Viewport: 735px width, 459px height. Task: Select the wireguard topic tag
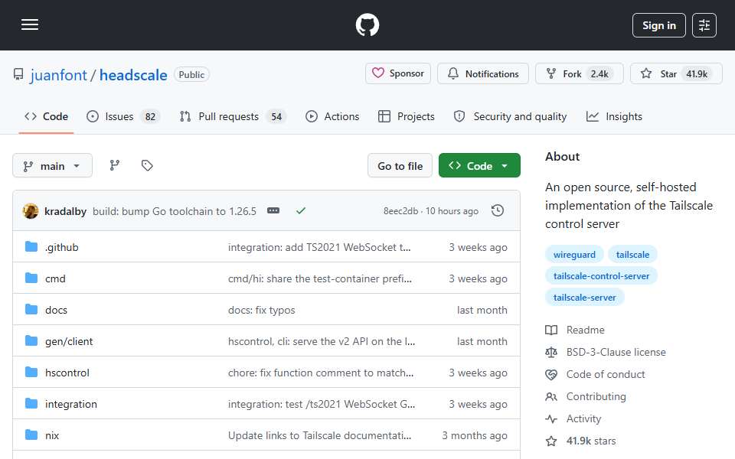pyautogui.click(x=574, y=254)
